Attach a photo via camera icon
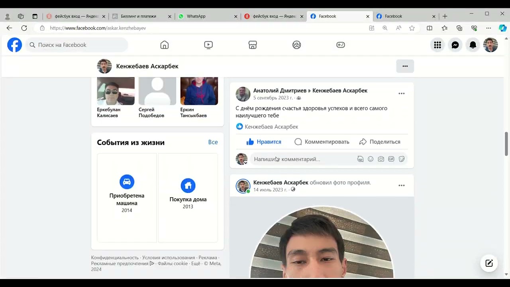 [x=381, y=159]
